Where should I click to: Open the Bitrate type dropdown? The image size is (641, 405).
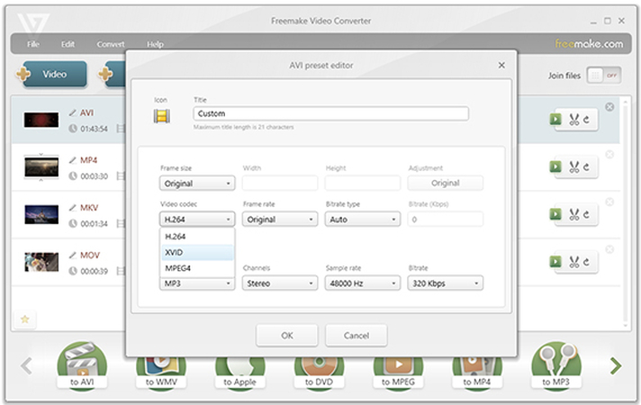coord(363,219)
